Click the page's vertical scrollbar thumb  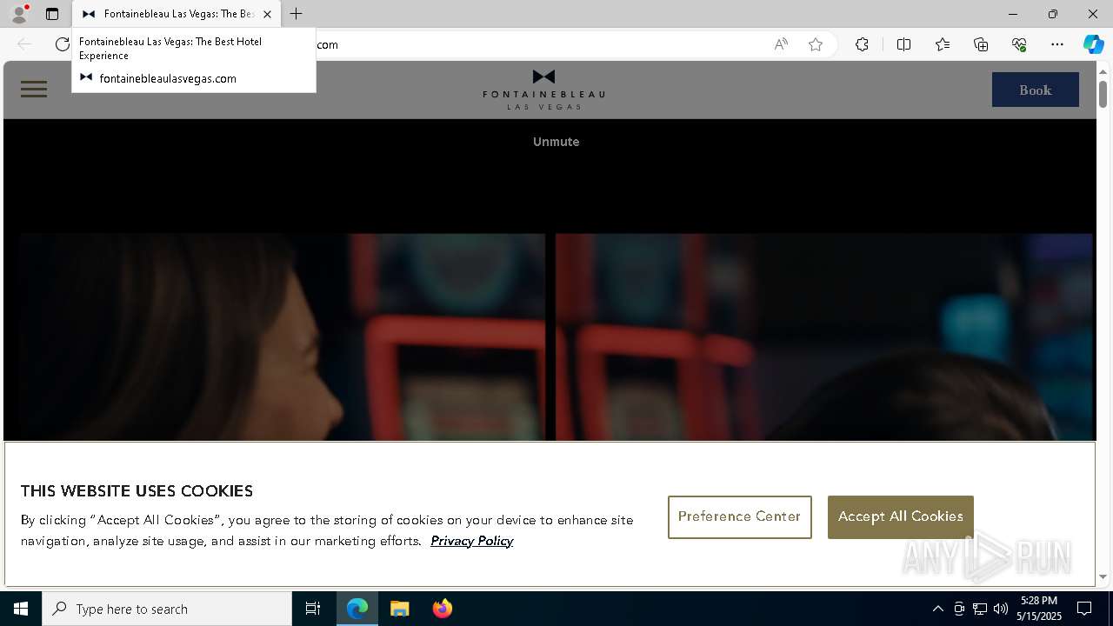pos(1103,94)
